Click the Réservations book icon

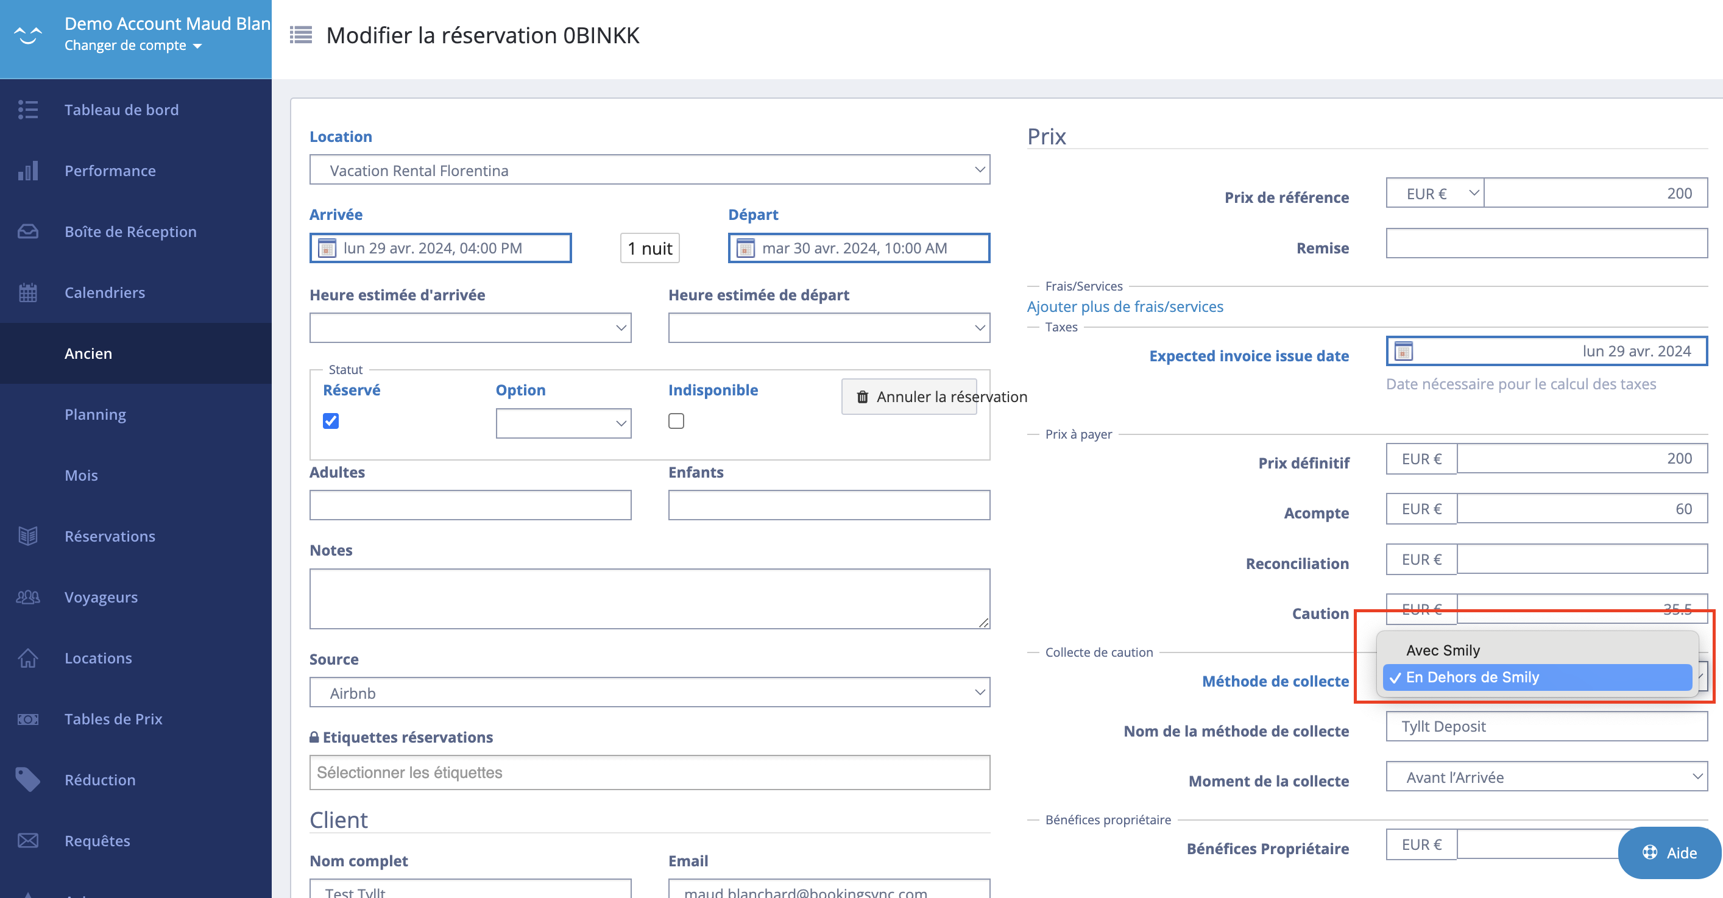(x=28, y=536)
